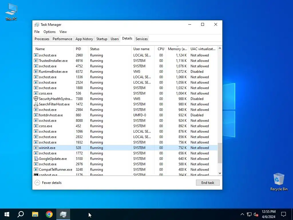This screenshot has height=220, width=293.
Task: Click the RuntimeBroker.exe process icon
Action: click(x=36, y=71)
